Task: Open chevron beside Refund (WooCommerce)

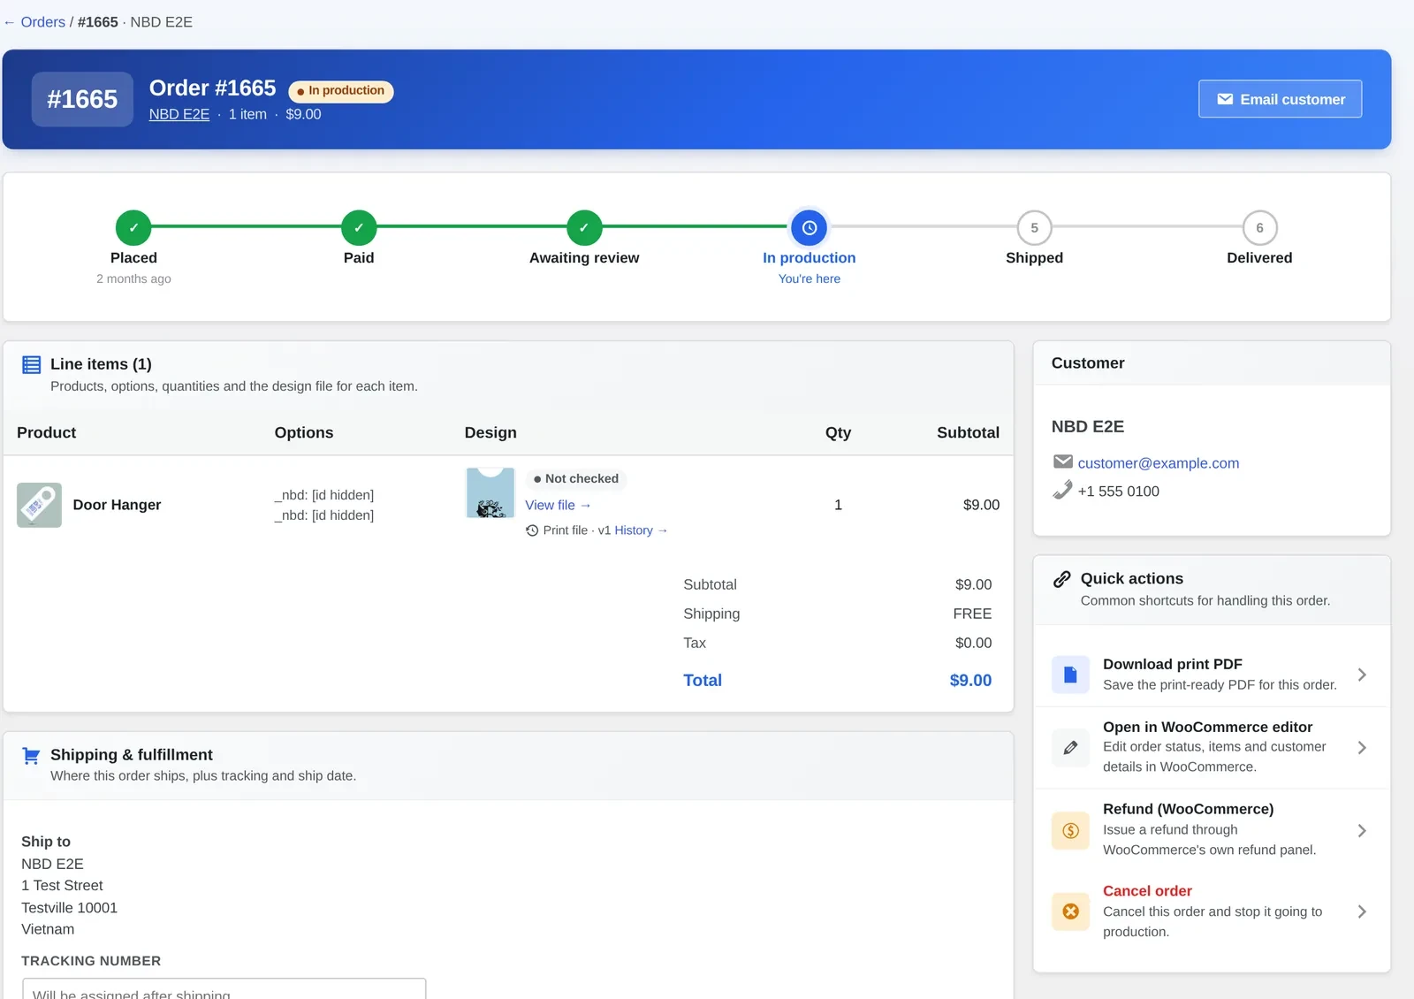Action: pos(1362,830)
